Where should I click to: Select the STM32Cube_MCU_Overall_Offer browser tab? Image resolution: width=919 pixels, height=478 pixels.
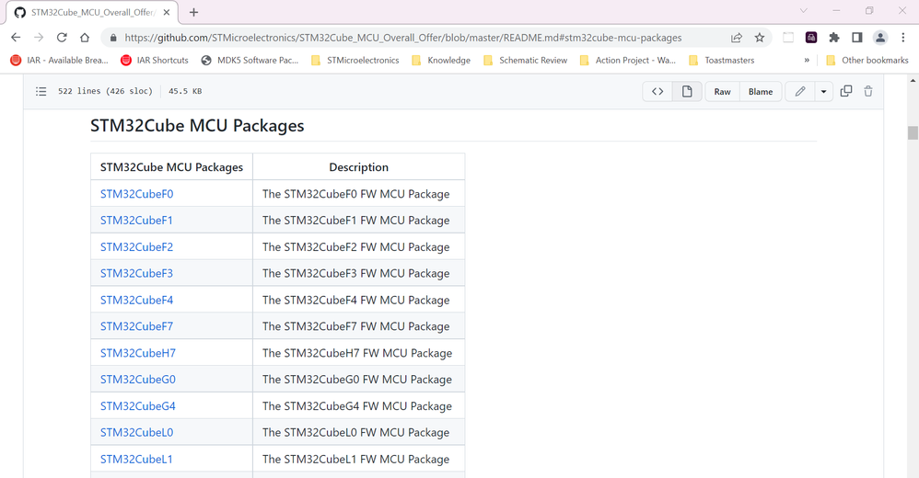(x=93, y=12)
